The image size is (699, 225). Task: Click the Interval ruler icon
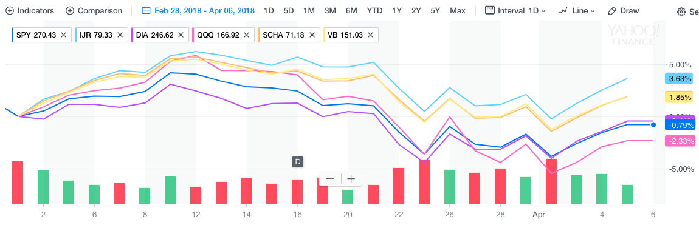click(x=490, y=10)
